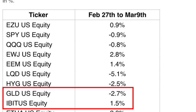Click the -0.8% value for QQQ

[117, 45]
